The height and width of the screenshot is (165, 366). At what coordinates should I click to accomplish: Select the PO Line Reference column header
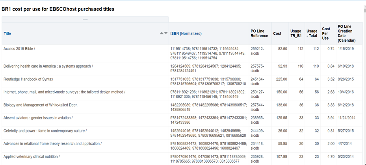tap(259, 33)
